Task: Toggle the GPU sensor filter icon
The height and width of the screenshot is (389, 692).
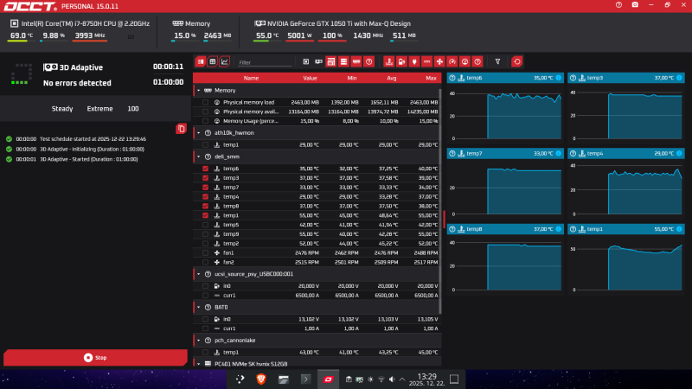Action: tap(318, 61)
